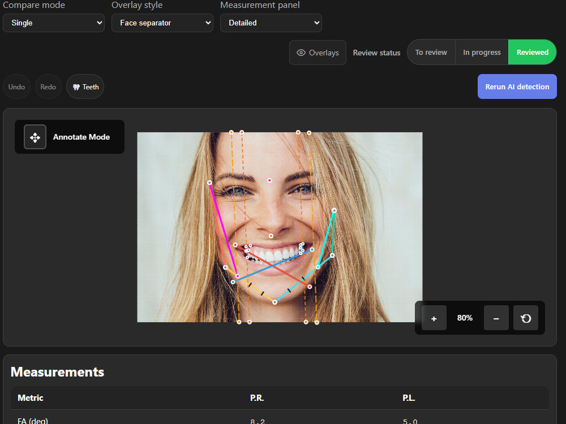
Task: Click the pink forehead midpoint landmark
Action: pos(269,180)
